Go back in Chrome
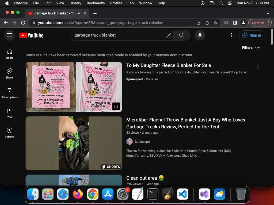Image resolution: width=274 pixels, height=205 pixels. pyautogui.click(x=6, y=23)
